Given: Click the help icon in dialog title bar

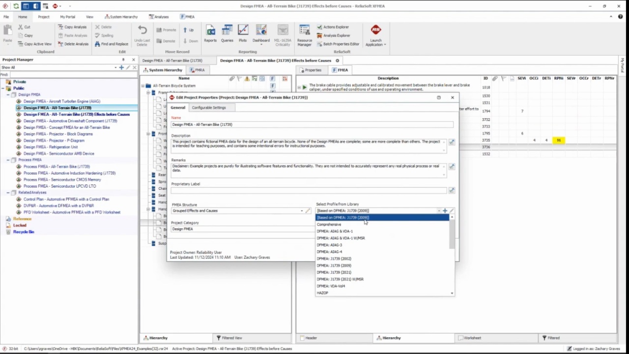Looking at the screenshot, I should click(x=439, y=97).
